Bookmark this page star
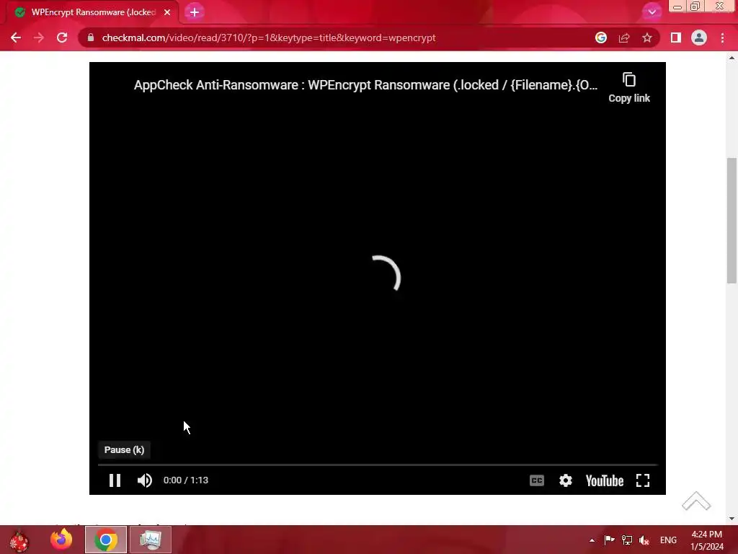 [647, 38]
